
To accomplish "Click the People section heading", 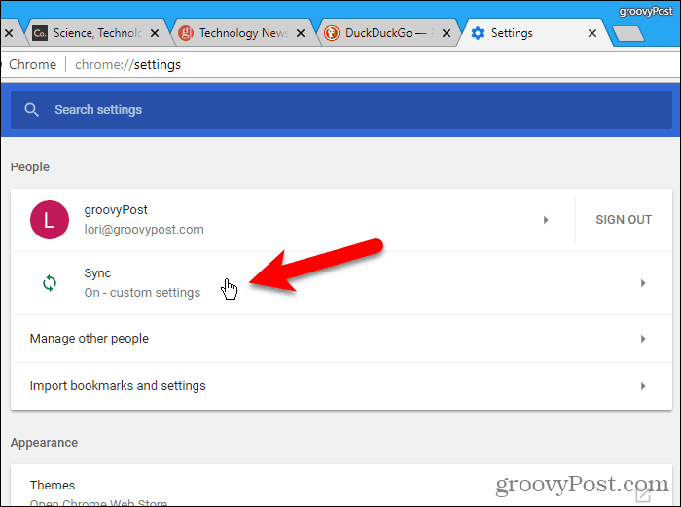I will click(30, 167).
